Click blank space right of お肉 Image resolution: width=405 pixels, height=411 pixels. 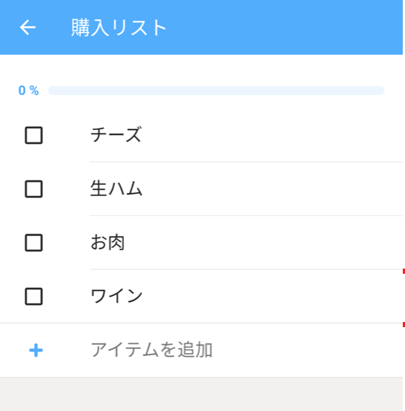pos(263,243)
